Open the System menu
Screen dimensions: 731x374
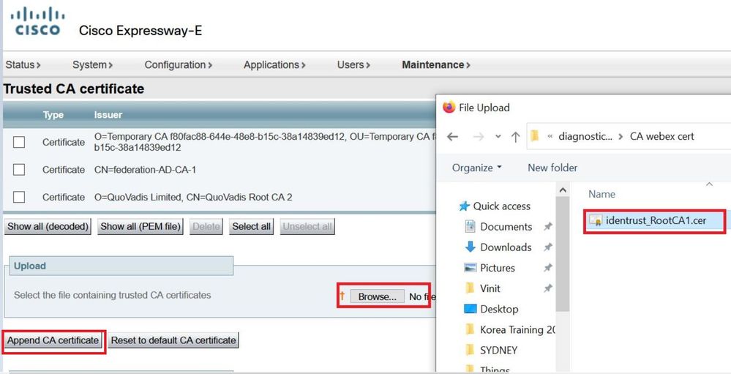[92, 65]
